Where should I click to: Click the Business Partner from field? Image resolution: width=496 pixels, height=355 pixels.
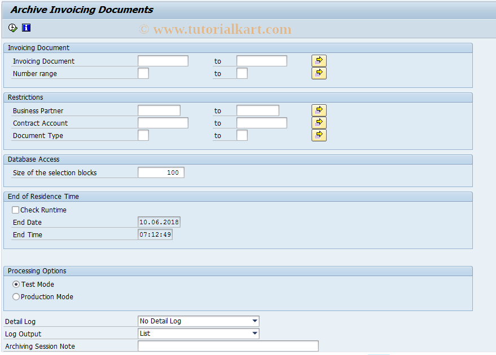[159, 110]
